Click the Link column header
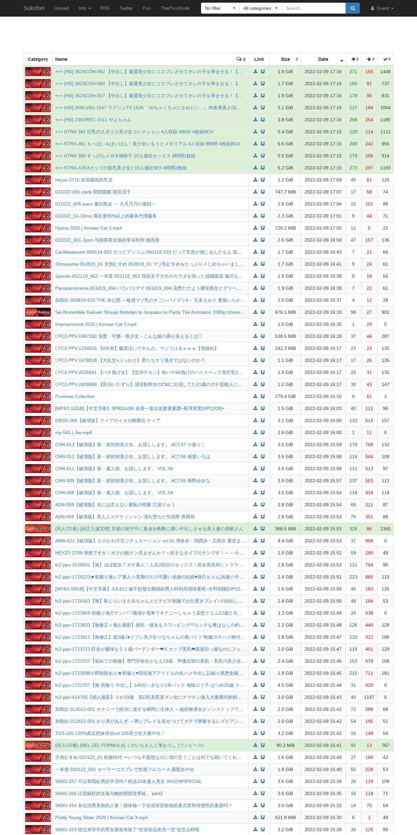Viewport: 417px width, 835px height. [x=259, y=59]
